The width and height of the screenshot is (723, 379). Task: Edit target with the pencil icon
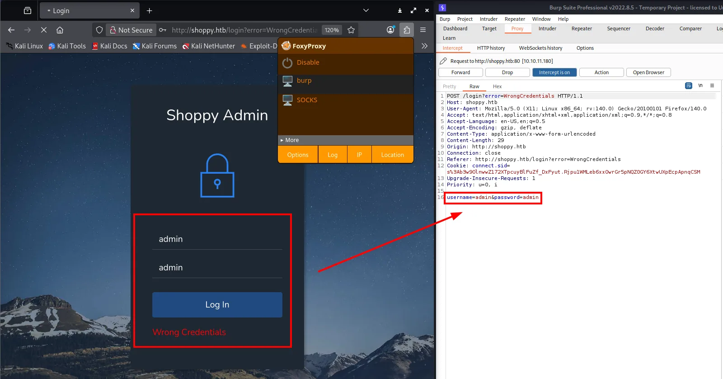point(443,61)
